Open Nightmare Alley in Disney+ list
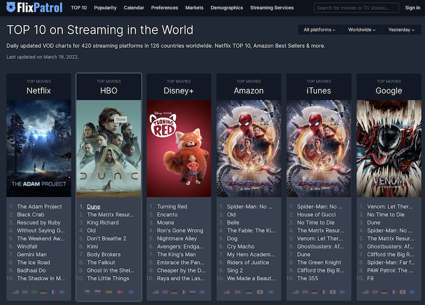 [177, 238]
